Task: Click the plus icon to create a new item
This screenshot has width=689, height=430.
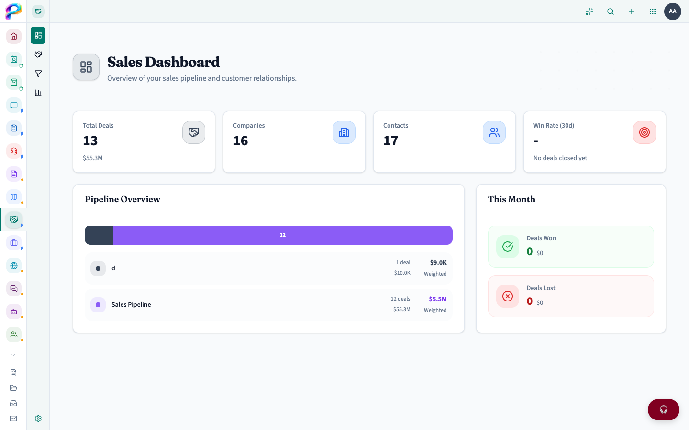Action: (x=632, y=11)
